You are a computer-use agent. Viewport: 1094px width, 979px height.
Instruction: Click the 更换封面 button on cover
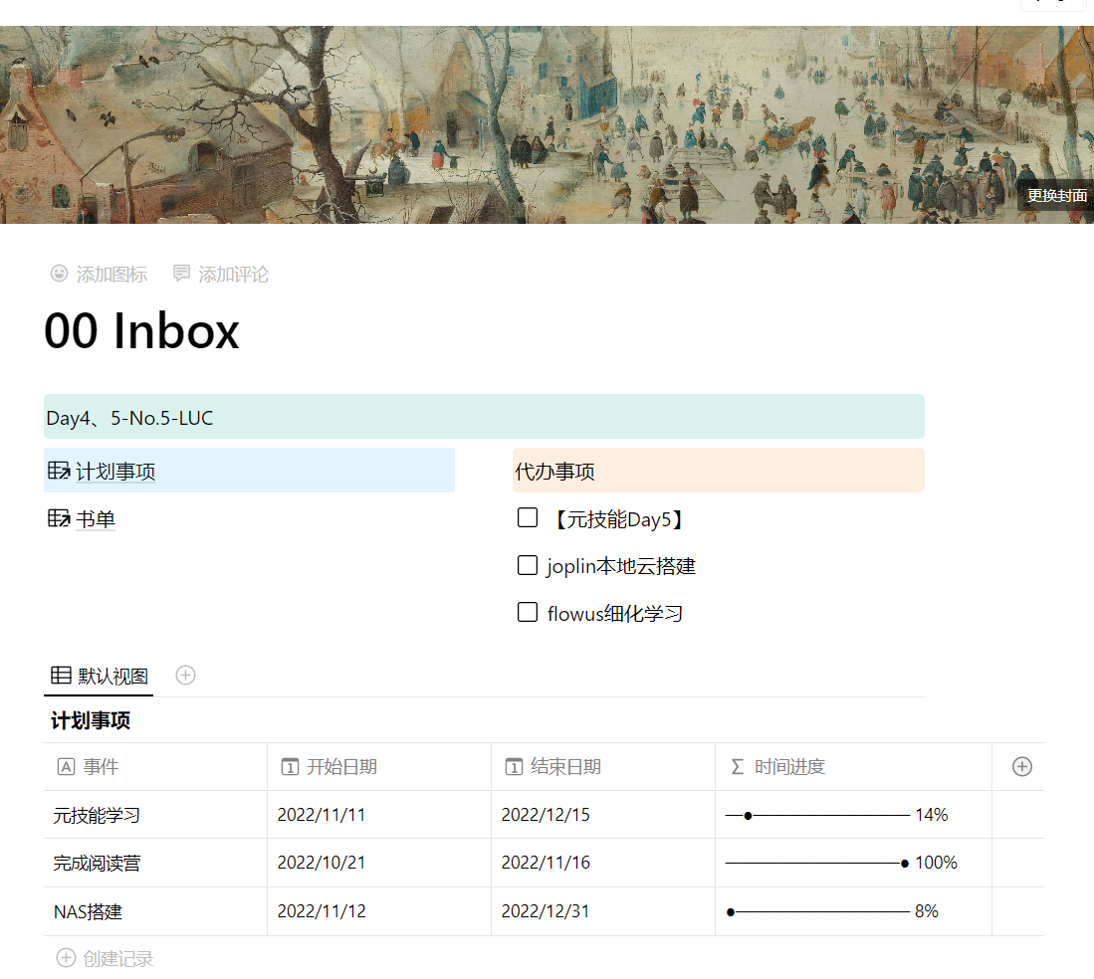[x=1056, y=196]
